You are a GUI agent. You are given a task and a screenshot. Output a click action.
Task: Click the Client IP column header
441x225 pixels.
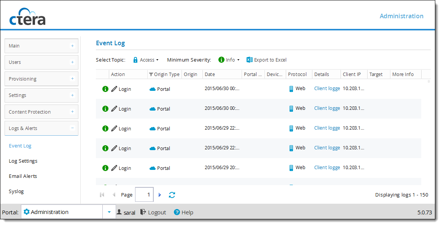coord(354,74)
